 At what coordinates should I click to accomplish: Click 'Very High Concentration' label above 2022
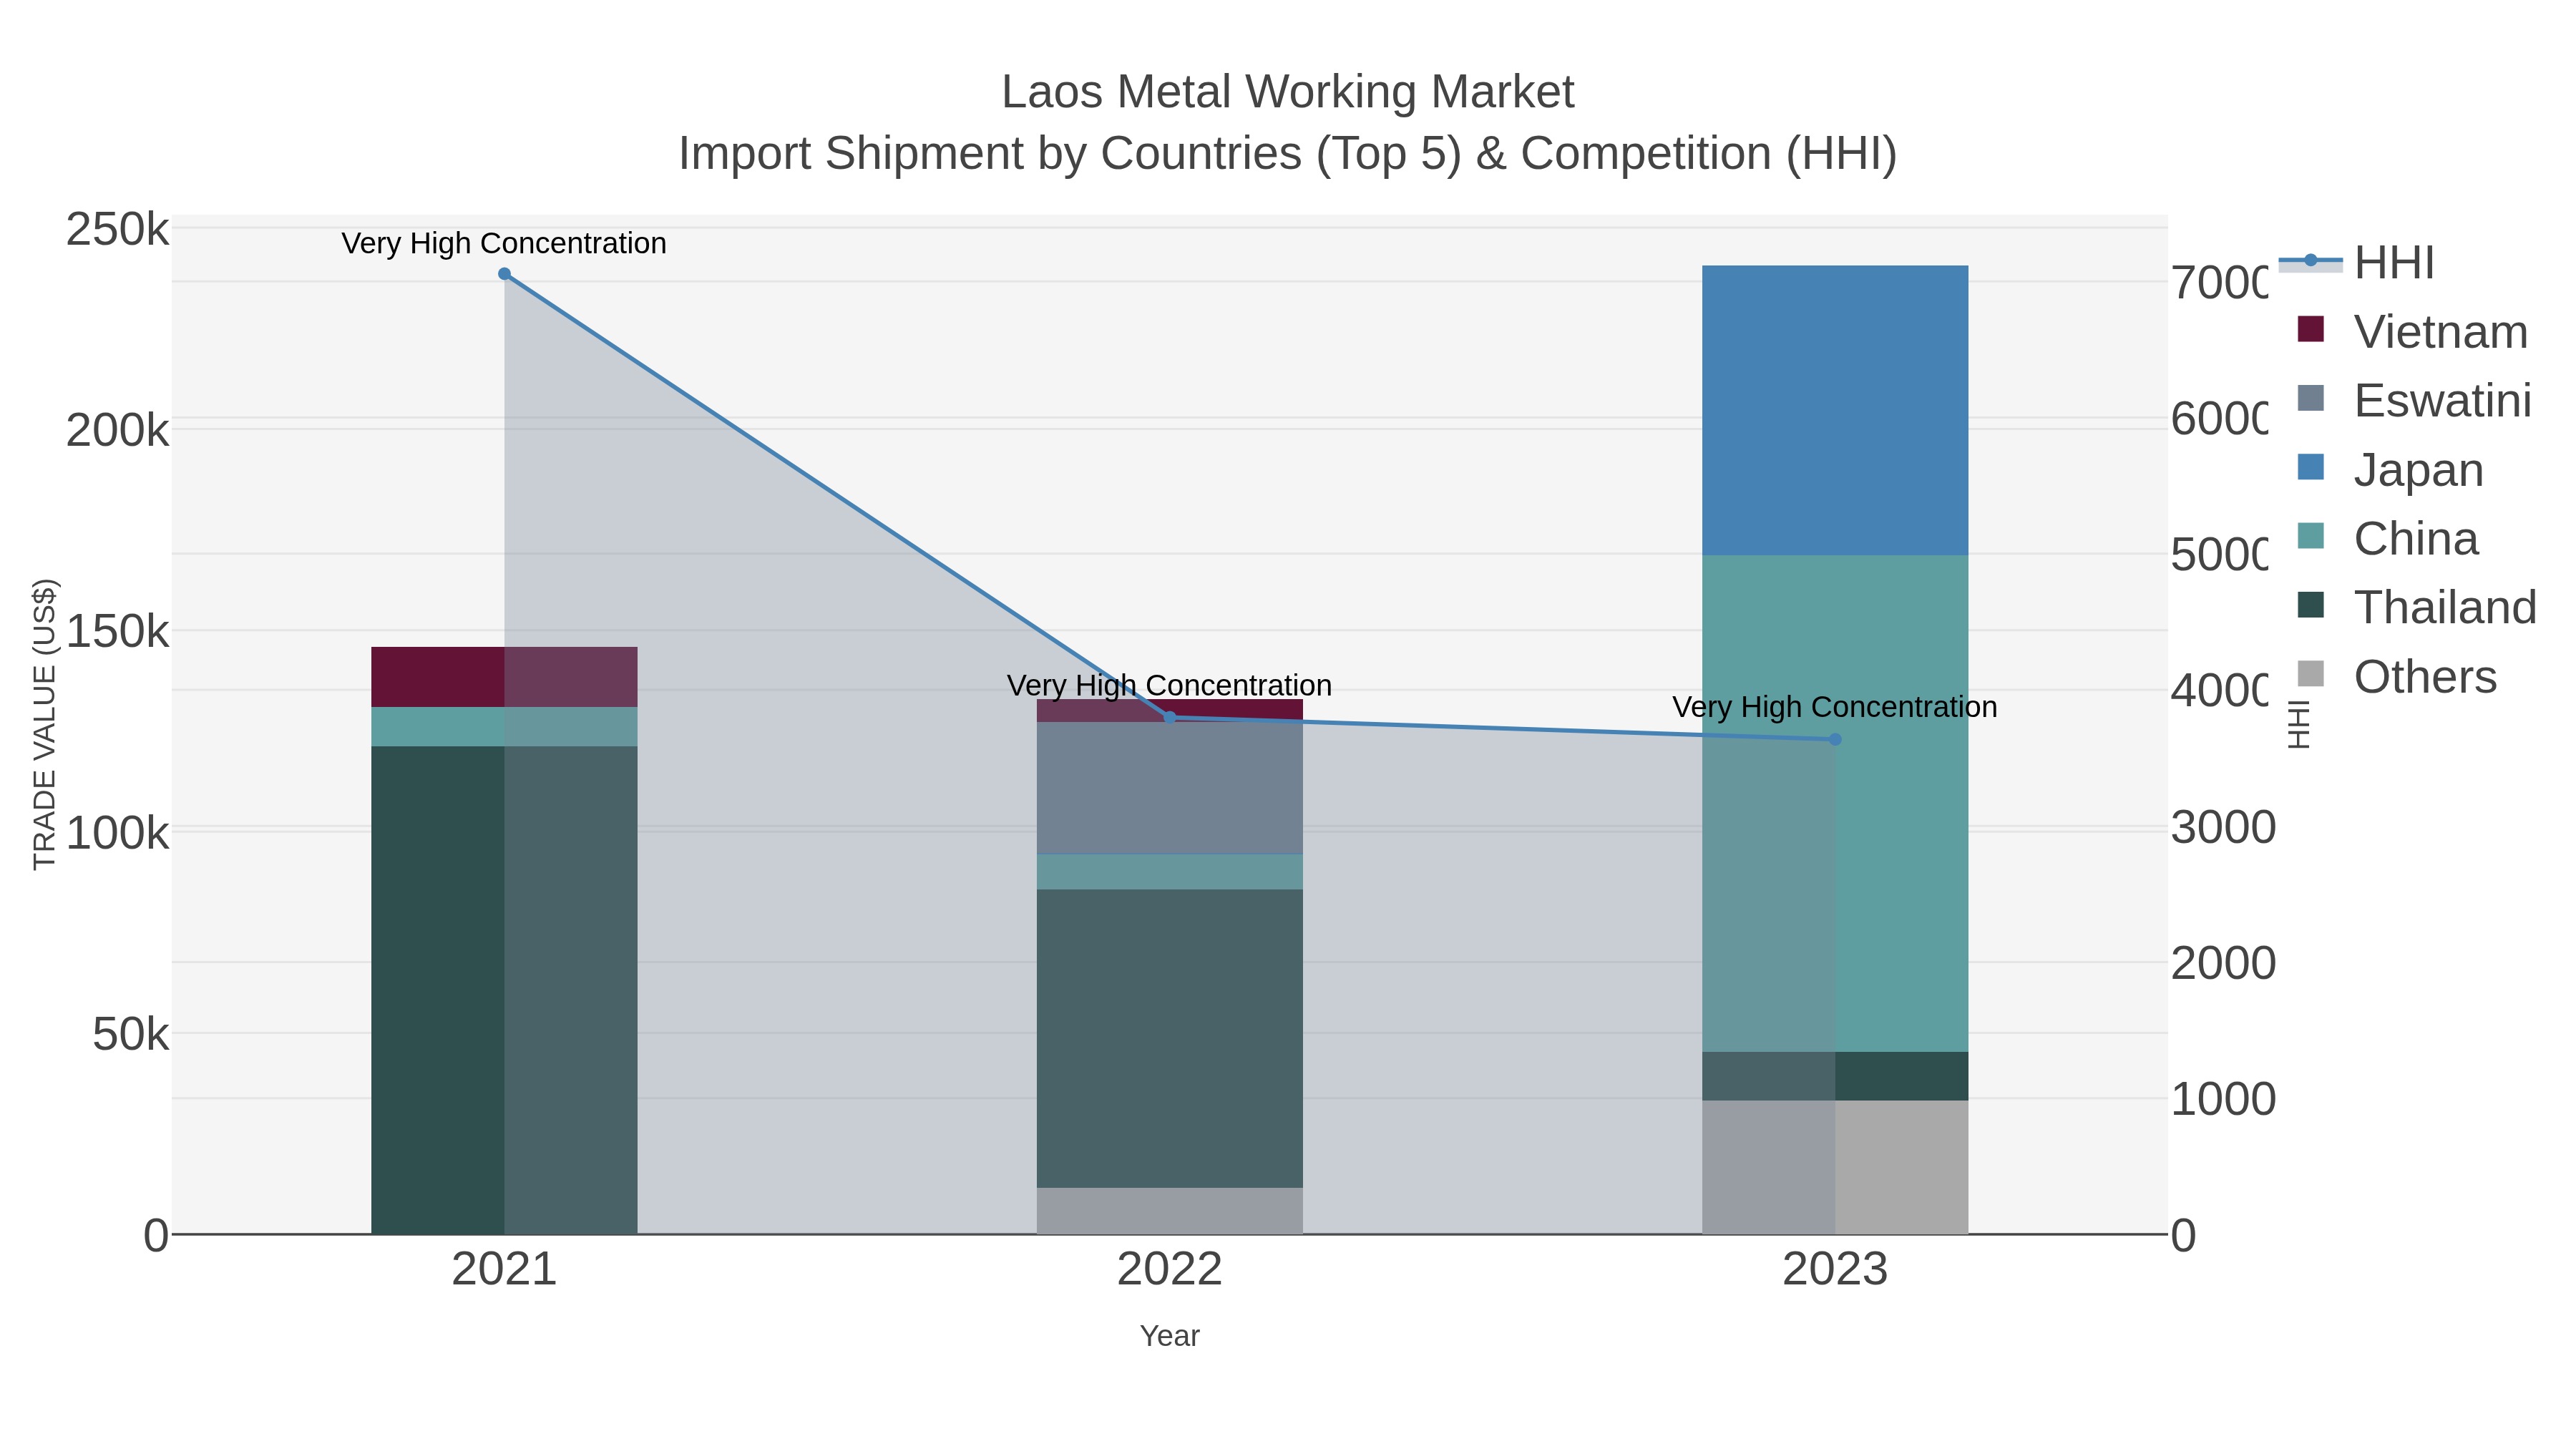pos(1170,685)
